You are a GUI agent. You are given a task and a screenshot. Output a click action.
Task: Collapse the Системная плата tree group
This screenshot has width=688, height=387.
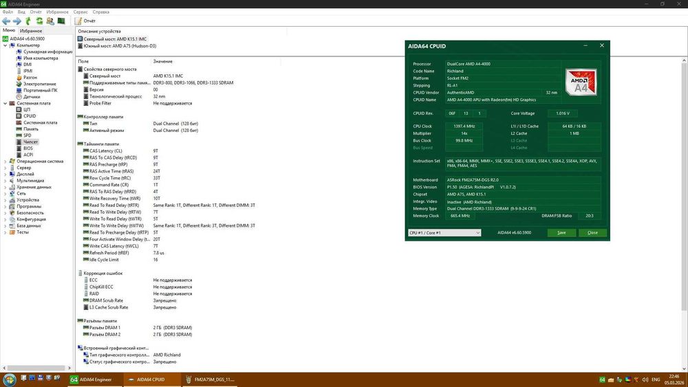click(6, 103)
